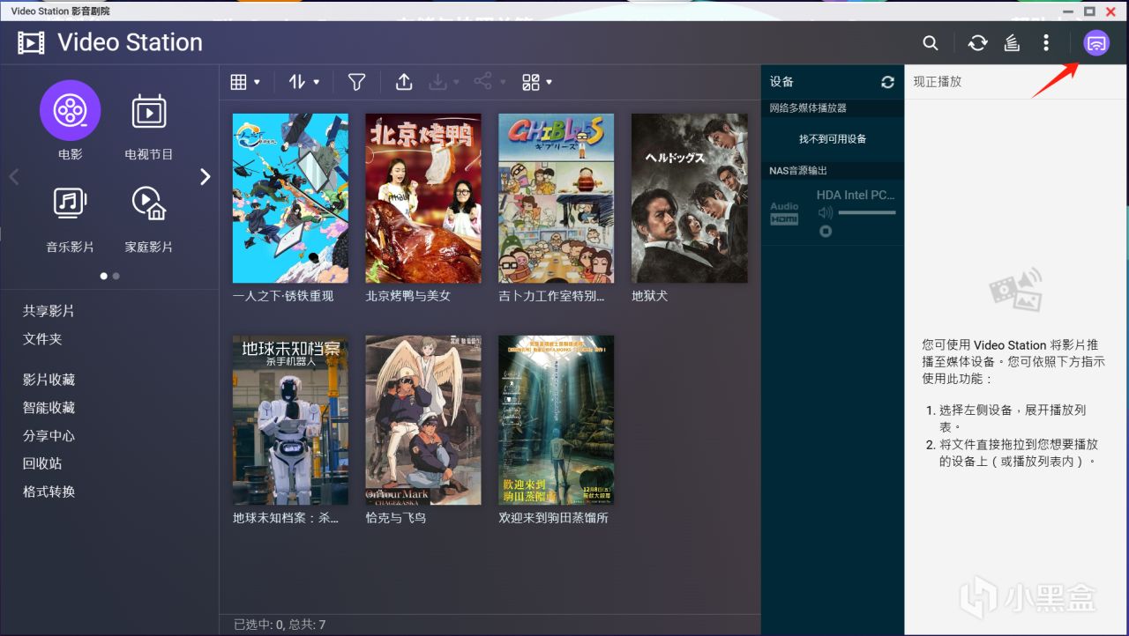The image size is (1129, 636).
Task: Click the refresh library icon in the header
Action: [x=977, y=42]
